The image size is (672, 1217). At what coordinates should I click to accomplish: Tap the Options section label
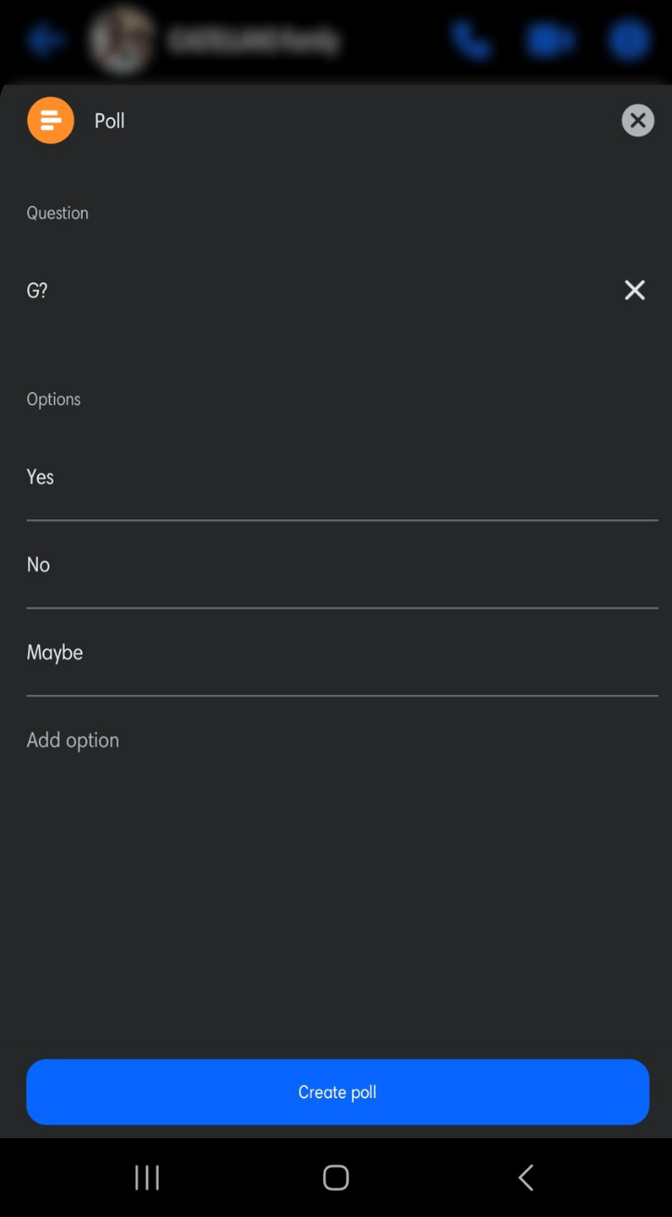54,399
